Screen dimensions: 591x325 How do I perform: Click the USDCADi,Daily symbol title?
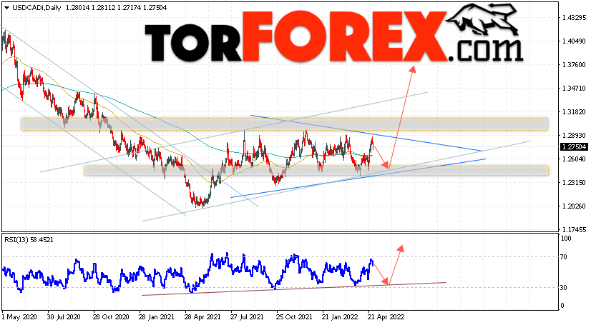coord(36,8)
